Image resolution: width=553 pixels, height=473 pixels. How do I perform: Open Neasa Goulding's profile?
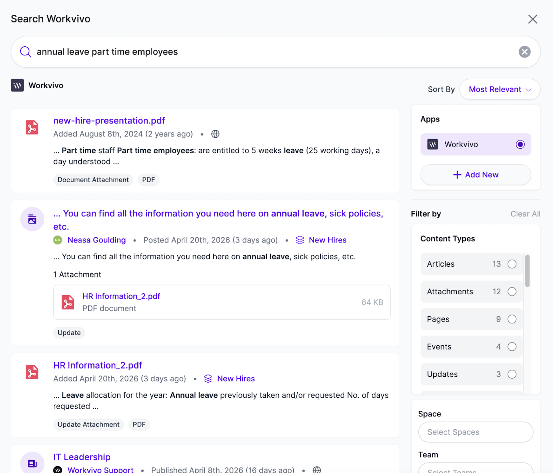[97, 240]
